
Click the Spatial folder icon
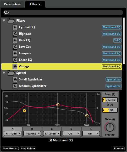point(11,73)
